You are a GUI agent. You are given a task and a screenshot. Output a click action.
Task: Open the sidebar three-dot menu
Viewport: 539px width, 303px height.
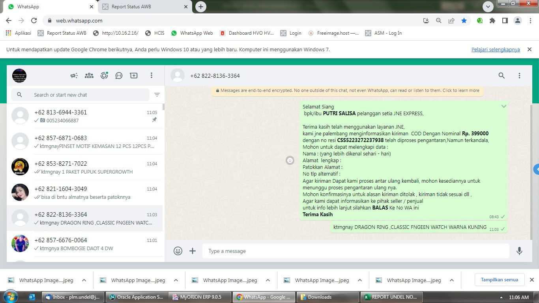[151, 75]
